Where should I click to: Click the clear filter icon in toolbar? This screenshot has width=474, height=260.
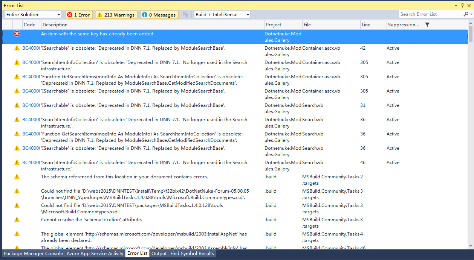(185, 15)
